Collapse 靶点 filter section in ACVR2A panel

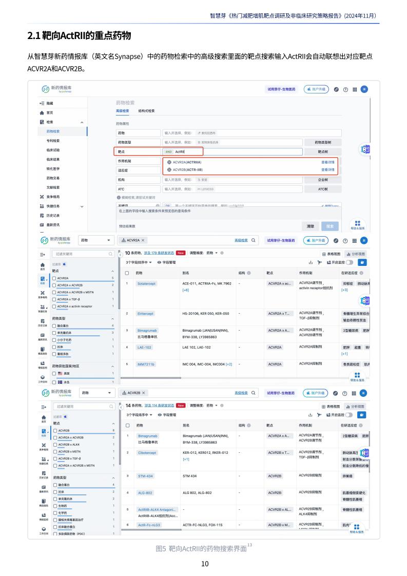click(x=112, y=271)
